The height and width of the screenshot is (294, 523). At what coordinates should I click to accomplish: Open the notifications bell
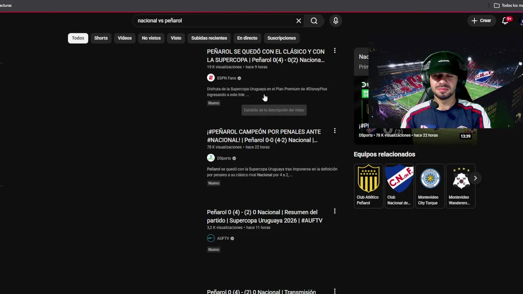click(x=505, y=20)
